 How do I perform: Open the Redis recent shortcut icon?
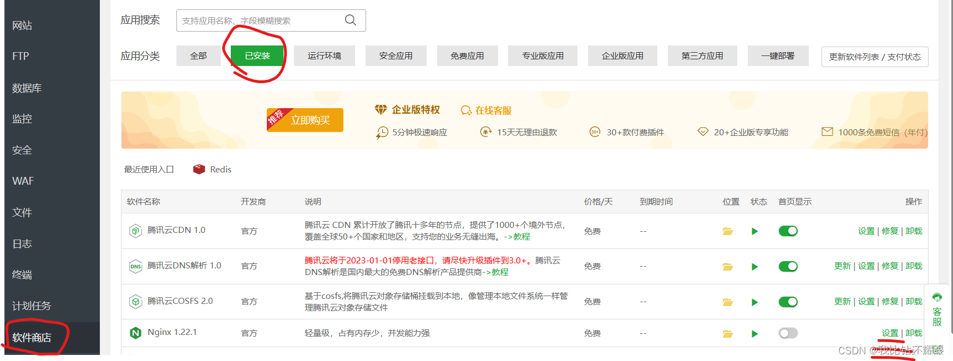(x=199, y=169)
